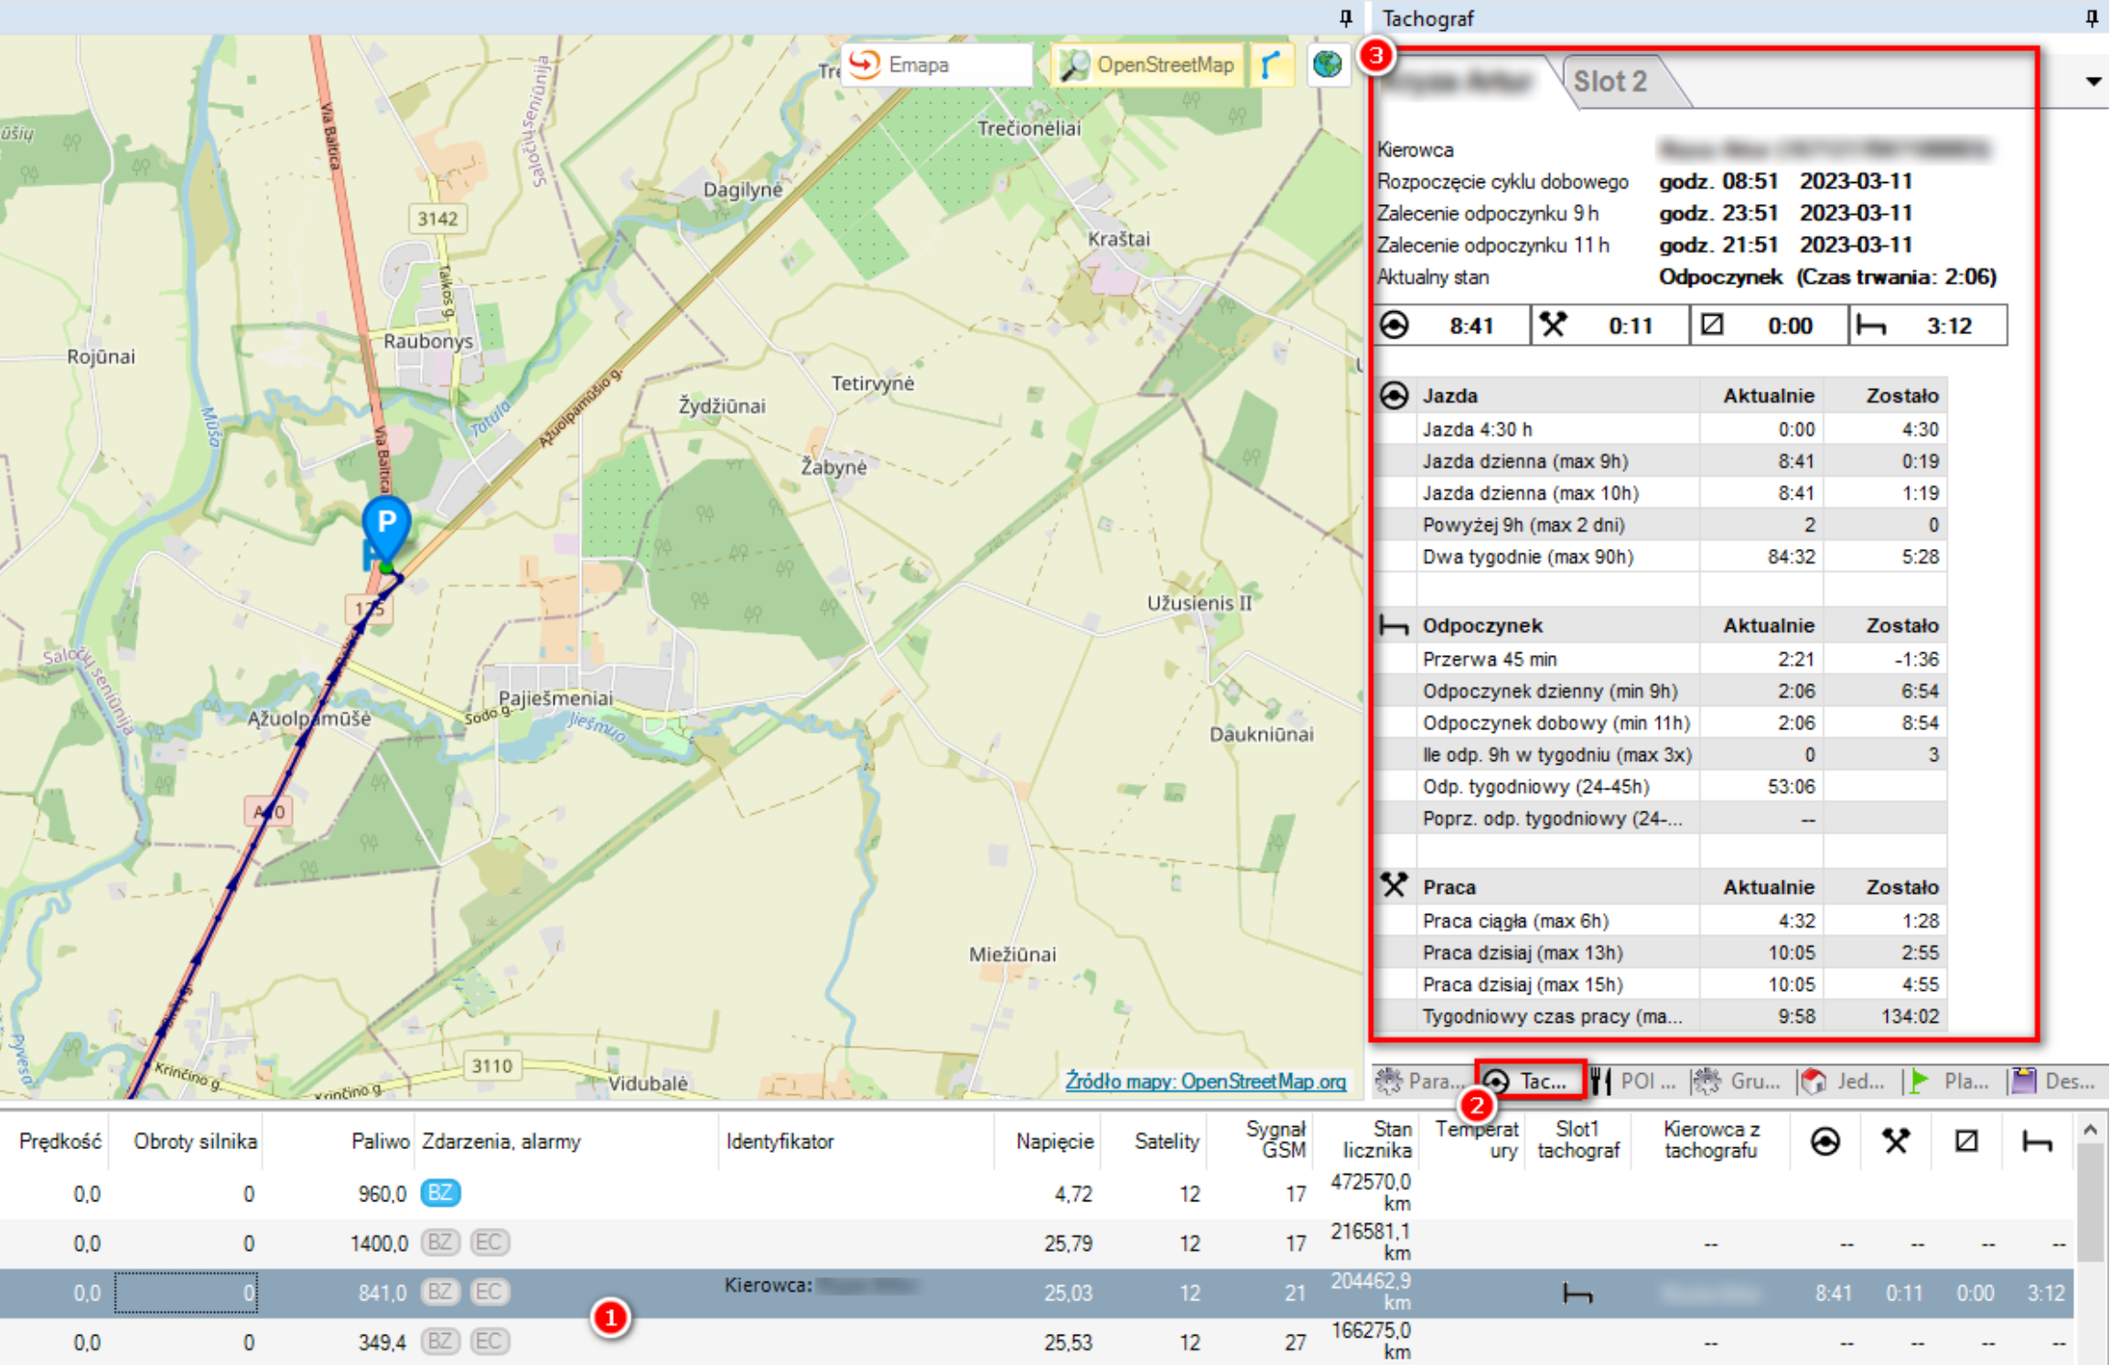Click the BZ badge in the 841,0 row

(x=440, y=1292)
